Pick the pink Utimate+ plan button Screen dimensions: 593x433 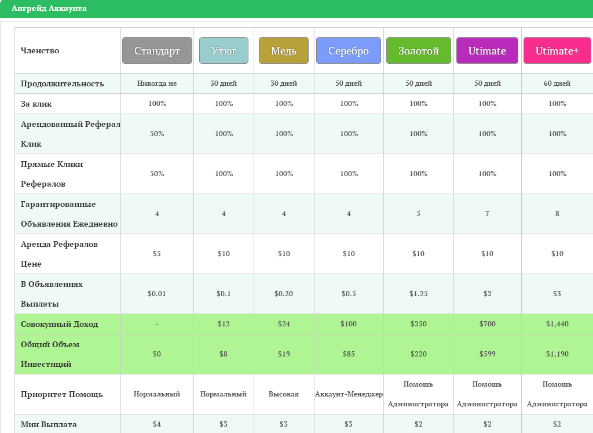pos(557,50)
